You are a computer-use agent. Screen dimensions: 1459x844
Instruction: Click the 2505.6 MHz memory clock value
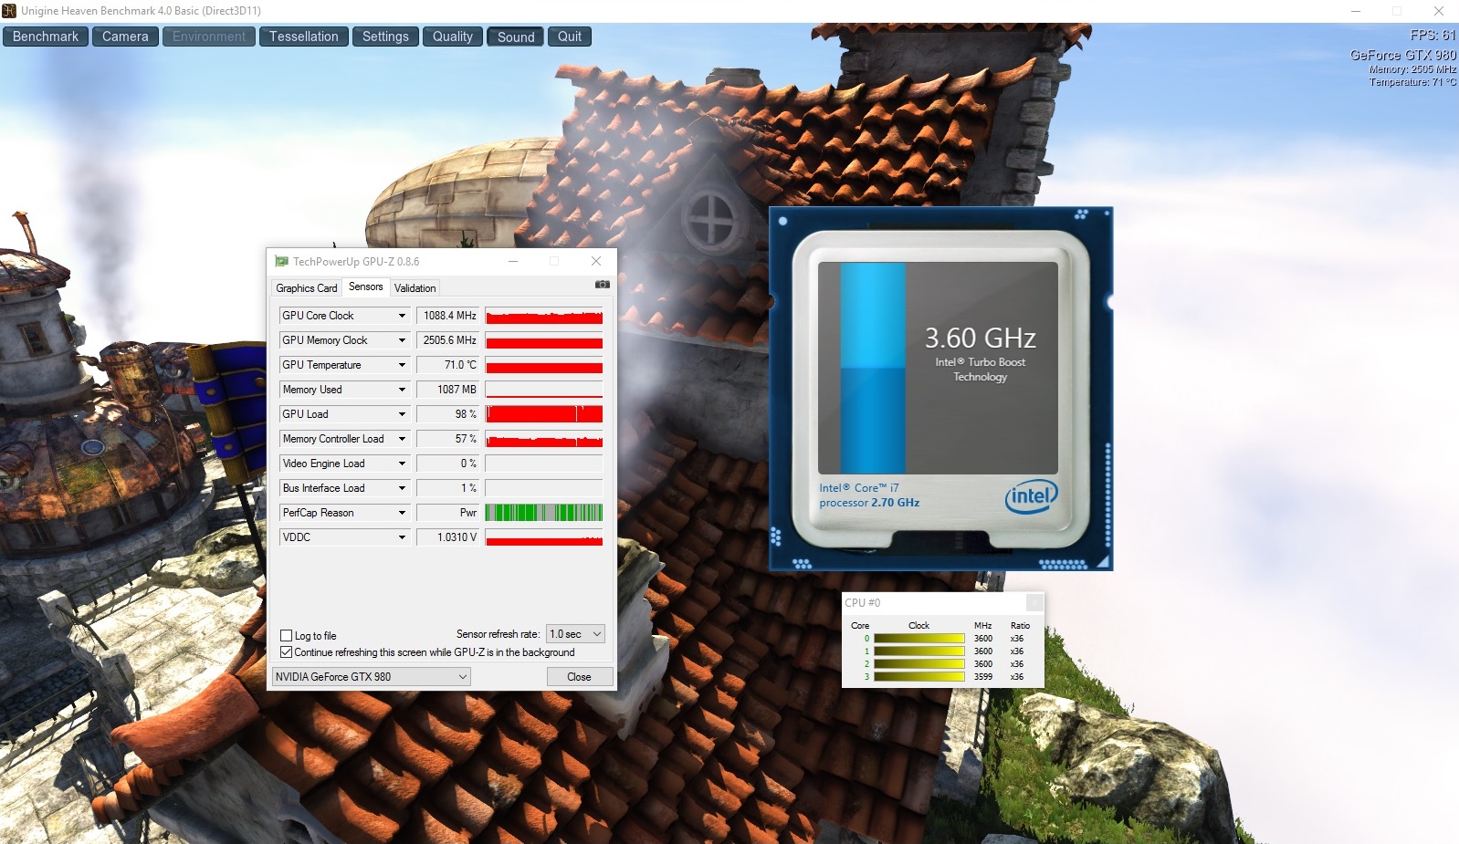point(448,340)
